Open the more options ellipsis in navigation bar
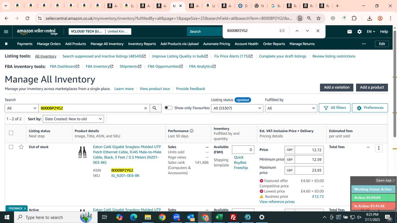The height and width of the screenshot is (223, 397). point(364,44)
